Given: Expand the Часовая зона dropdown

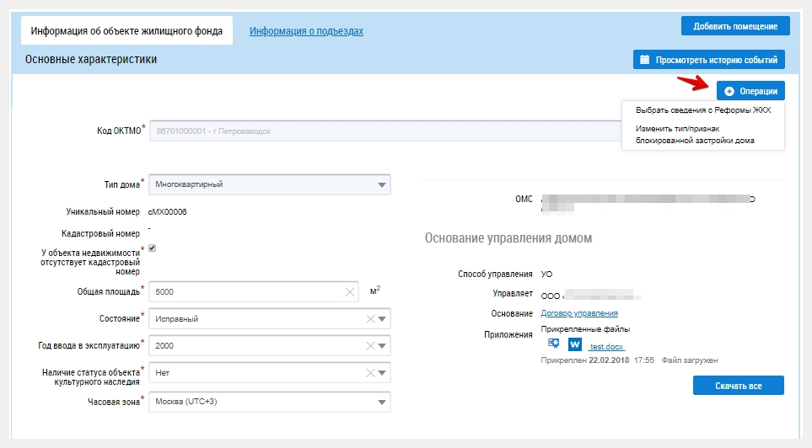Looking at the screenshot, I should pos(382,402).
